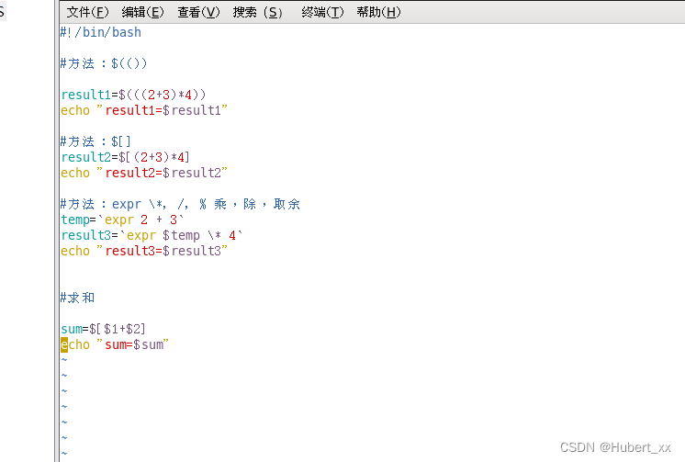This screenshot has height=462, width=685.
Task: Click the result3=`expr $temp \* 4` line
Action: [152, 235]
